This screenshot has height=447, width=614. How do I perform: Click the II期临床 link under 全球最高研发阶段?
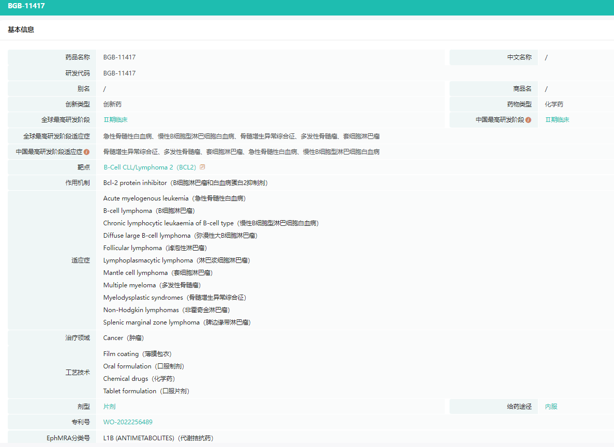click(115, 120)
